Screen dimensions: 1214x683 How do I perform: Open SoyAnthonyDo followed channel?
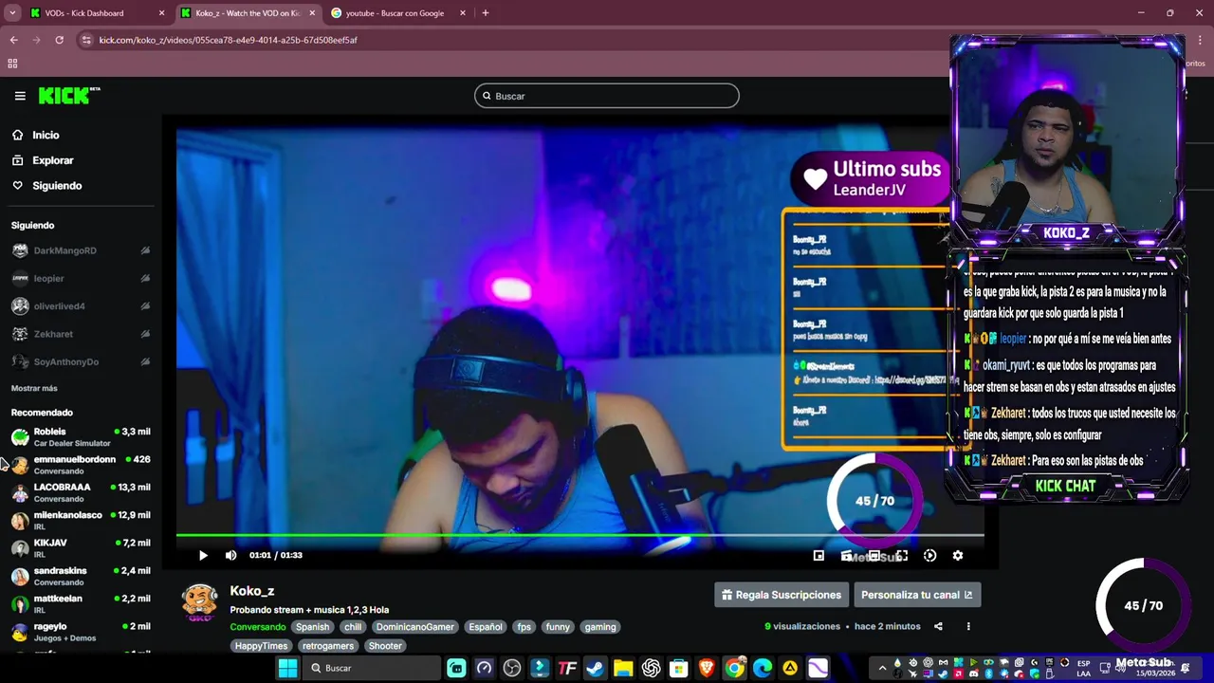[65, 361]
